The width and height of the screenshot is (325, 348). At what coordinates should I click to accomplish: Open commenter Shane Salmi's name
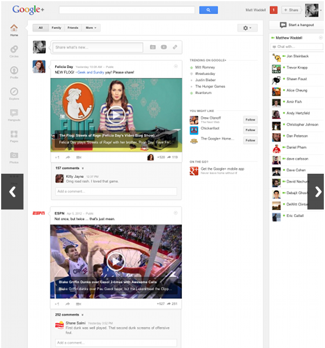76,323
